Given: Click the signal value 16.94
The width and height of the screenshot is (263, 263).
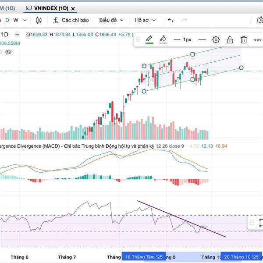Looking at the screenshot, I should 221,146.
